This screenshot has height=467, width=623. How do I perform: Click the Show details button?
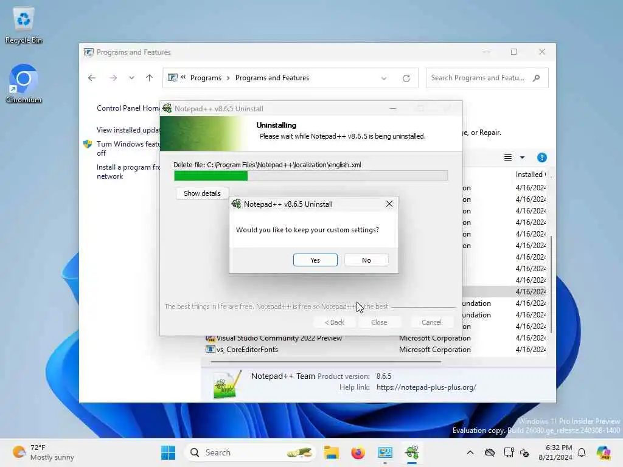pyautogui.click(x=202, y=193)
